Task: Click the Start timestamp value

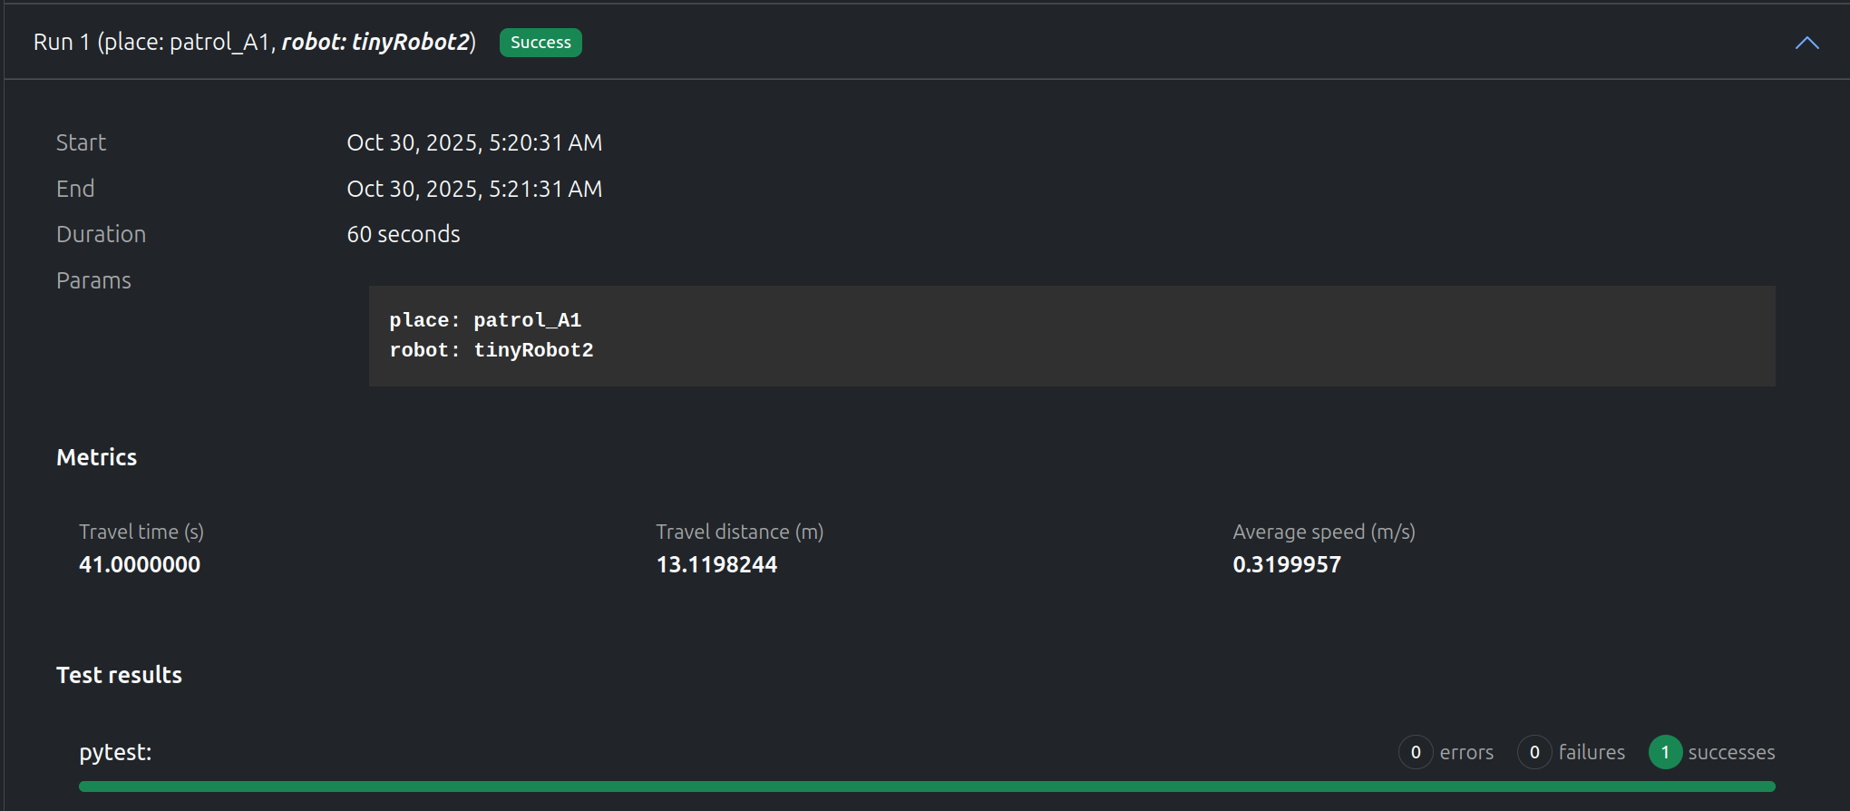Action: pyautogui.click(x=474, y=142)
